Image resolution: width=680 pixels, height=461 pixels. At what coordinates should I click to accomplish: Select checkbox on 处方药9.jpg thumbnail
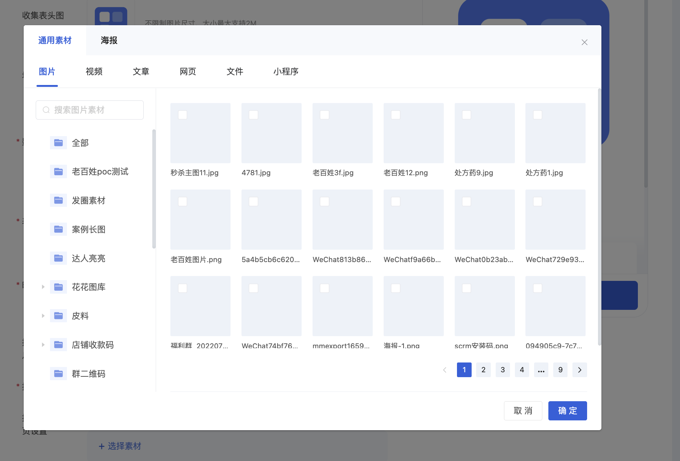click(467, 115)
